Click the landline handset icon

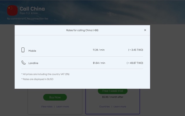pos(23,63)
